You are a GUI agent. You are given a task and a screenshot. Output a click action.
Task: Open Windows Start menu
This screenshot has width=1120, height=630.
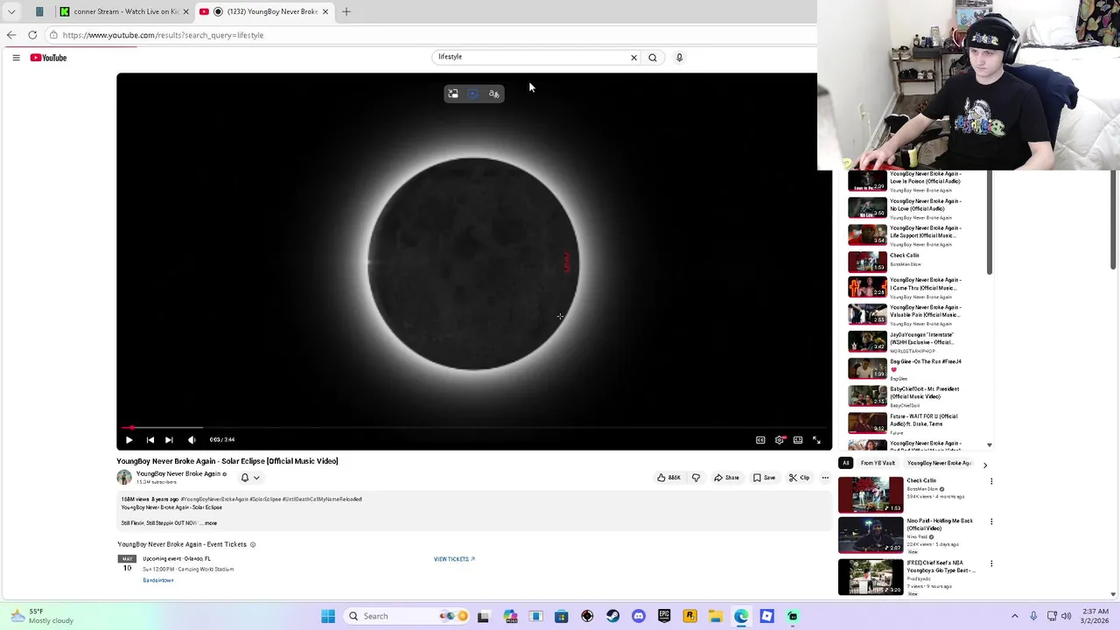coord(328,616)
